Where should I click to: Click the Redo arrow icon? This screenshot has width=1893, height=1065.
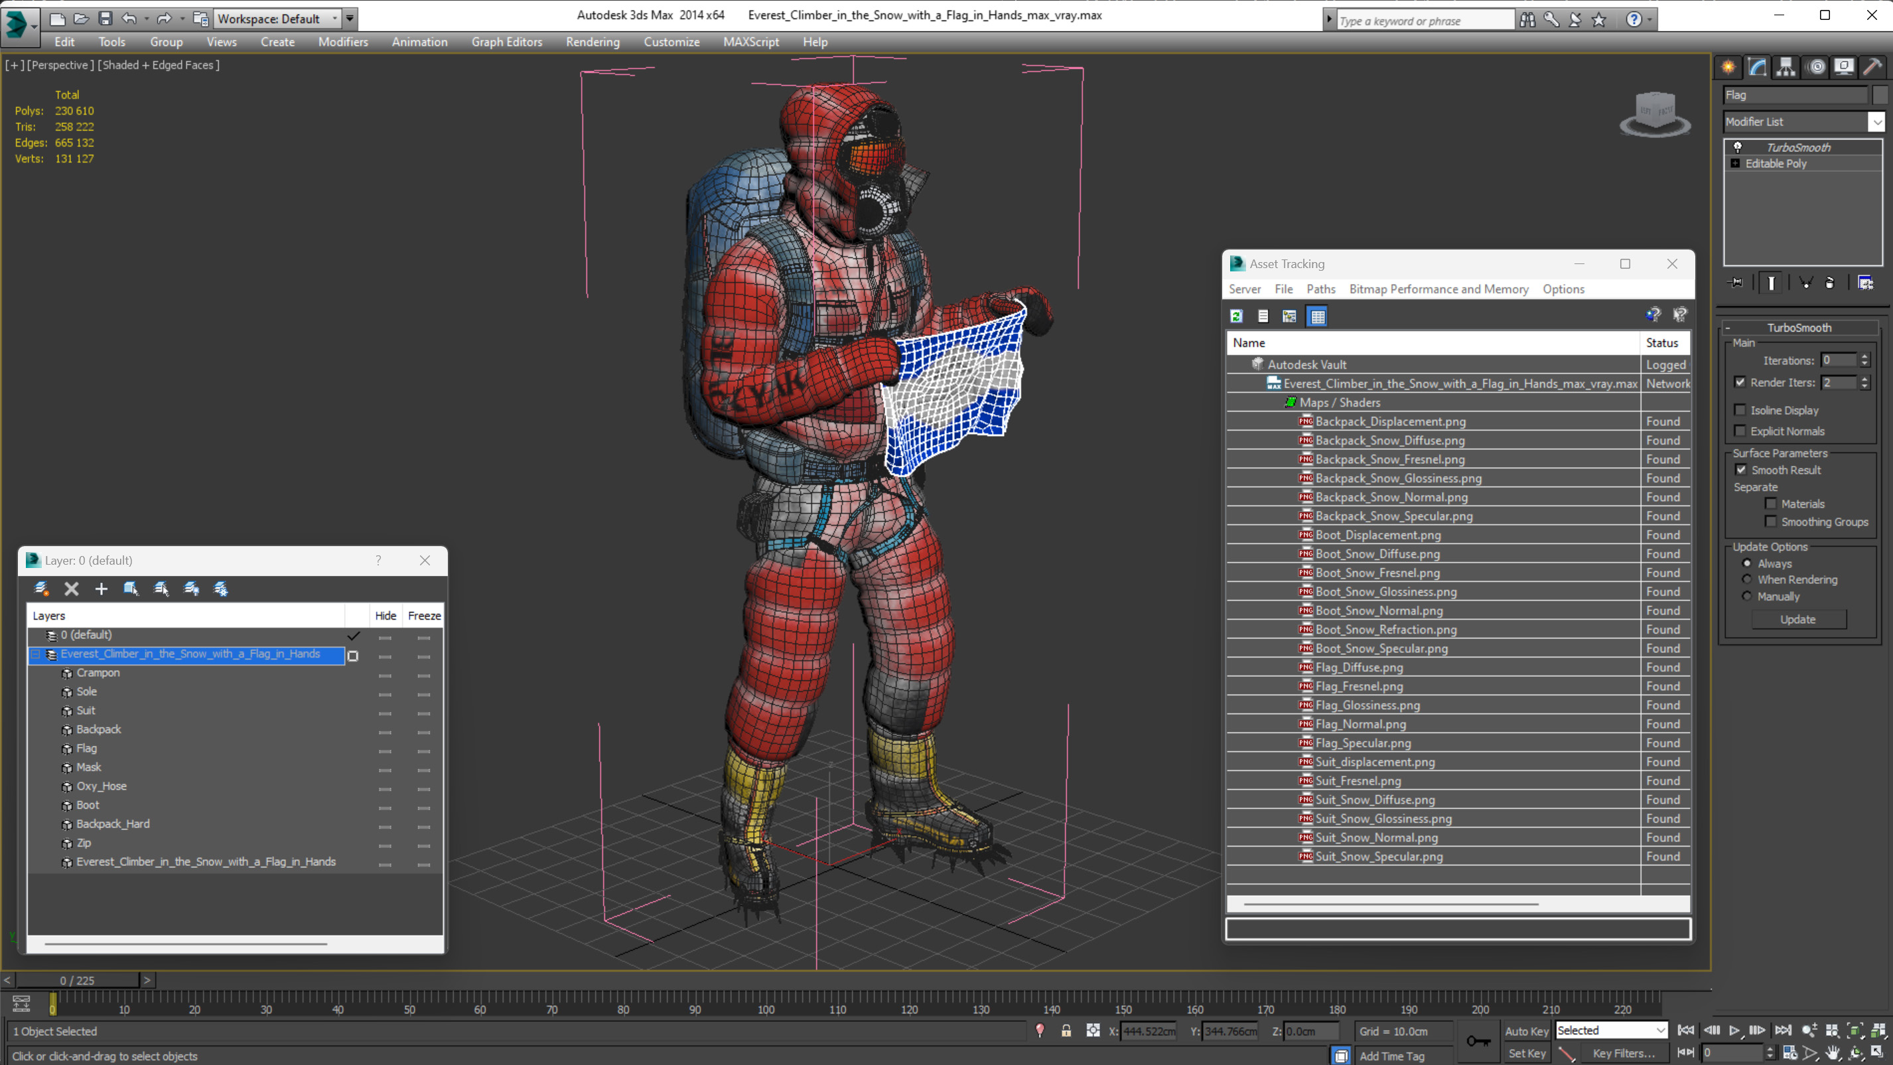[164, 19]
